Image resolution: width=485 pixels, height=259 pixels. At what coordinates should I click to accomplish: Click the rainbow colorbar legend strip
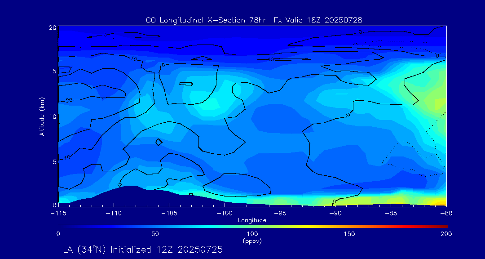(253, 227)
